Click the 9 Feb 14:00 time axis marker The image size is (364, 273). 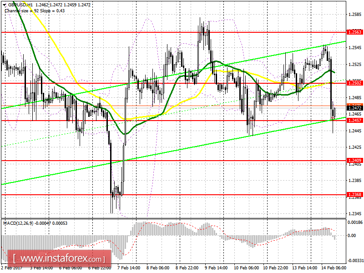[216, 268]
